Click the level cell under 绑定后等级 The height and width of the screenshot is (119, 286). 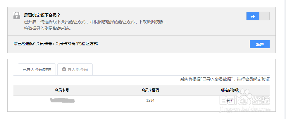tap(230, 101)
